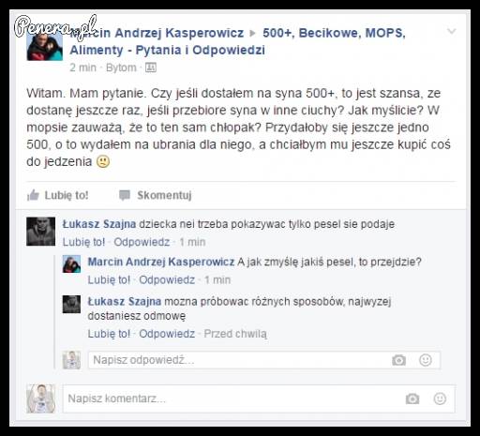Click emoji icon in the comment field
The height and width of the screenshot is (436, 480).
440,398
